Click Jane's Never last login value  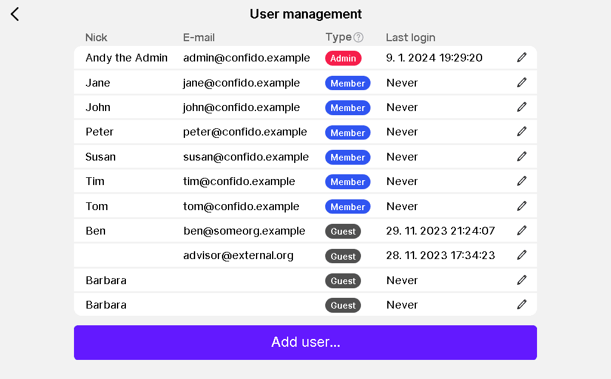tap(402, 82)
